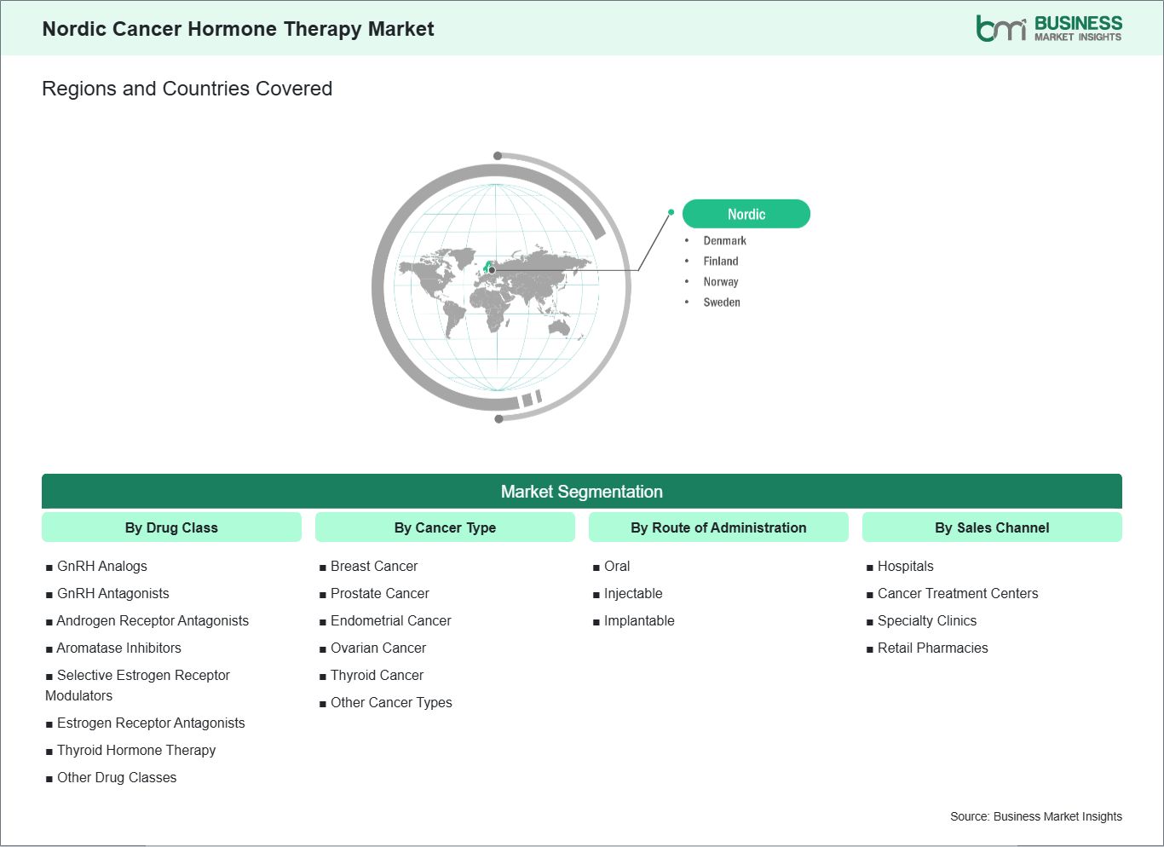Screen dimensions: 1164x847
Task: Click the GnRH Analogs bullet marker
Action: (x=49, y=566)
